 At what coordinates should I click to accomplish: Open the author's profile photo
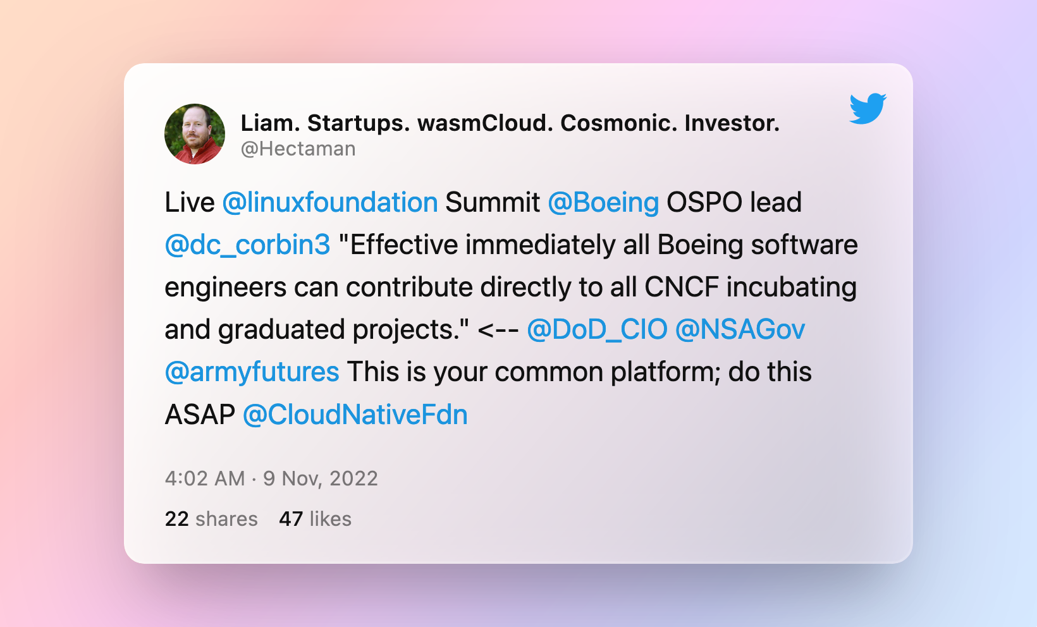[x=195, y=134]
